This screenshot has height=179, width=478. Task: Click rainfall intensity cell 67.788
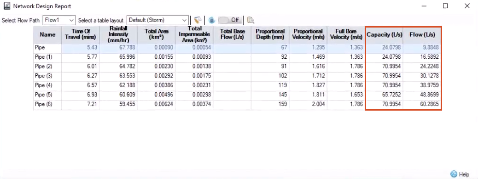click(x=118, y=48)
